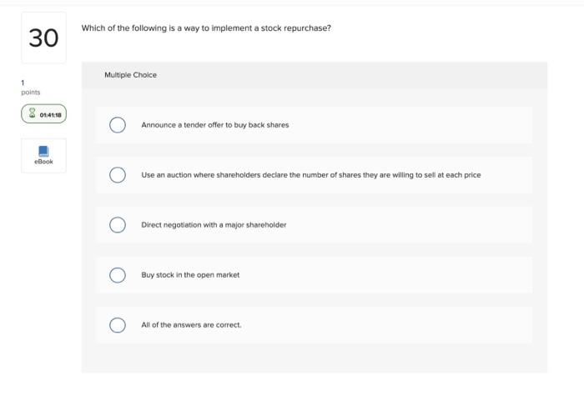Select the 'Announce a tender offer' radio button

[x=118, y=125]
